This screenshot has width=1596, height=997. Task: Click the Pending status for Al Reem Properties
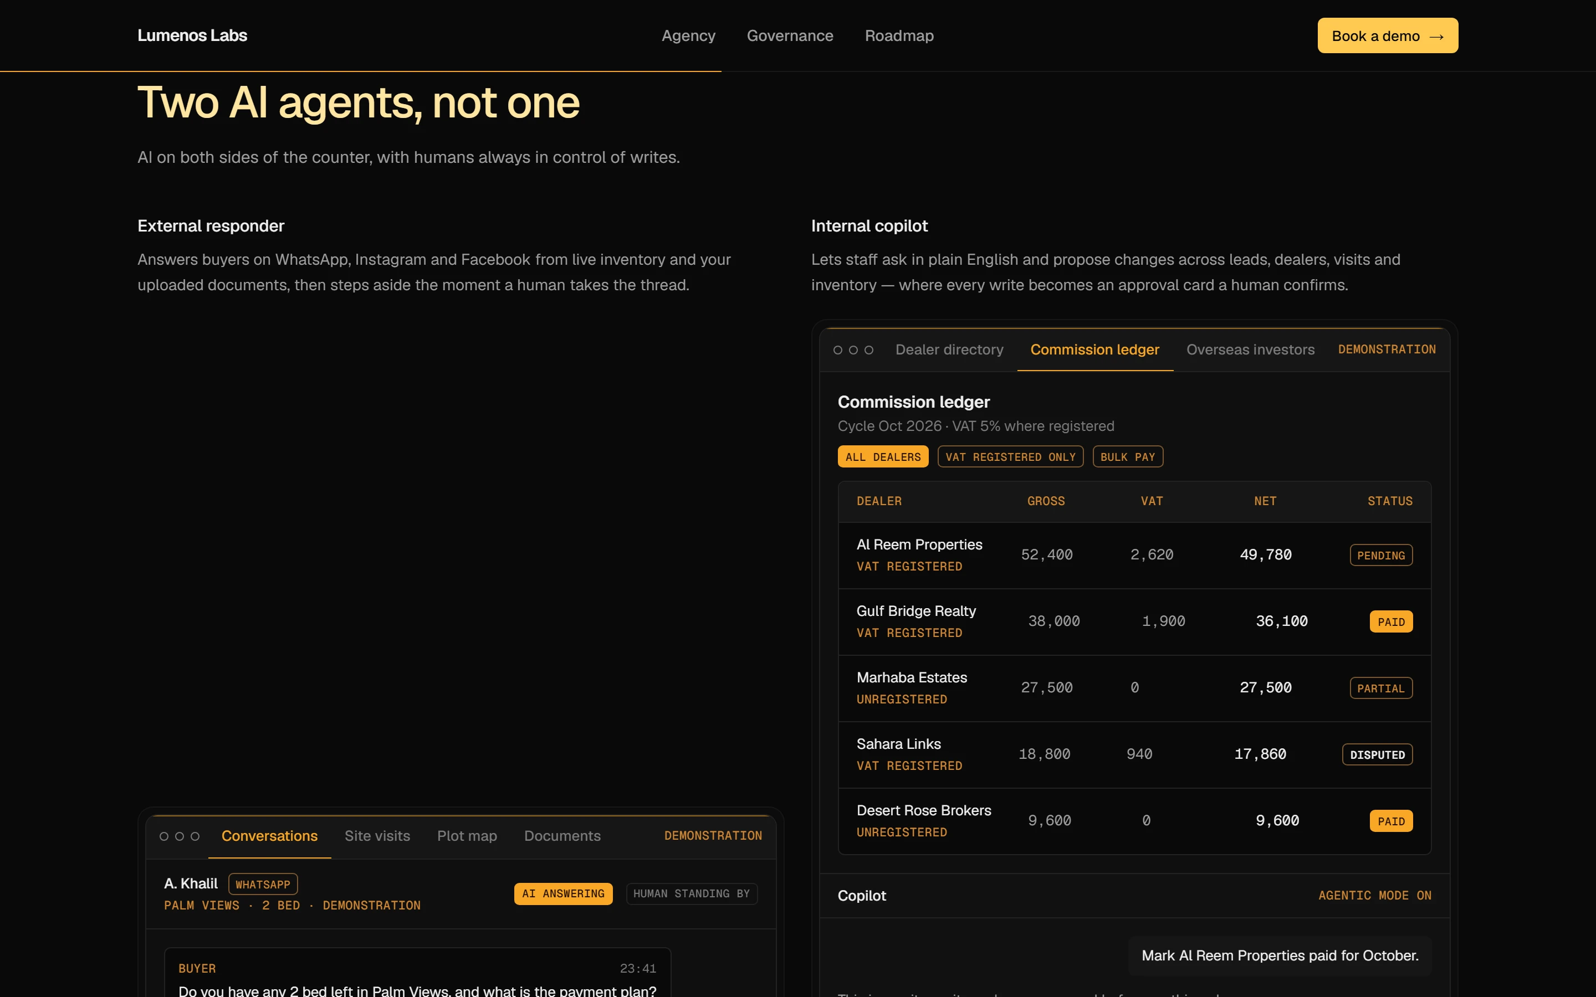click(1380, 555)
